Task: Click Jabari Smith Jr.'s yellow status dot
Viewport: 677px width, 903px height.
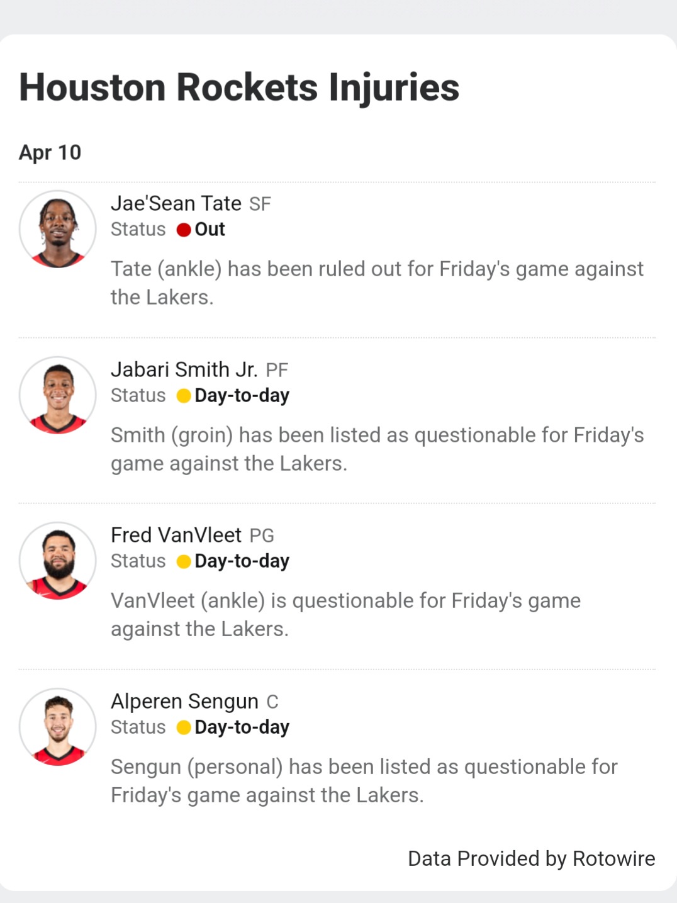Action: (x=184, y=396)
